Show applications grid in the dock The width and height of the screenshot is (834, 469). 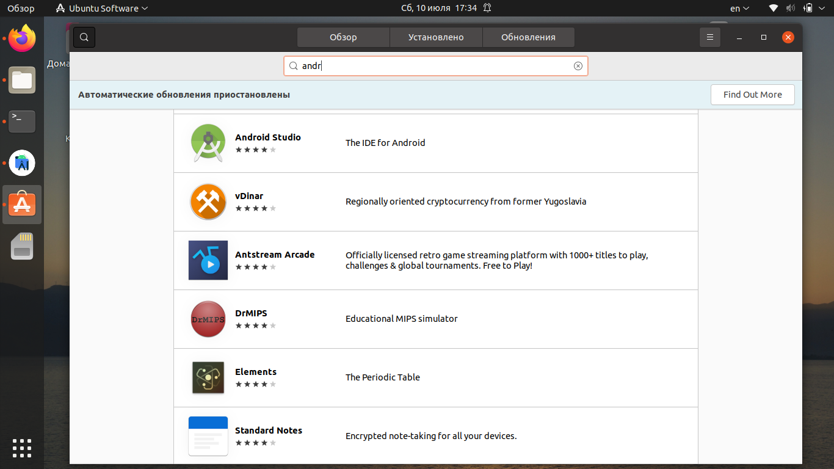click(x=22, y=448)
